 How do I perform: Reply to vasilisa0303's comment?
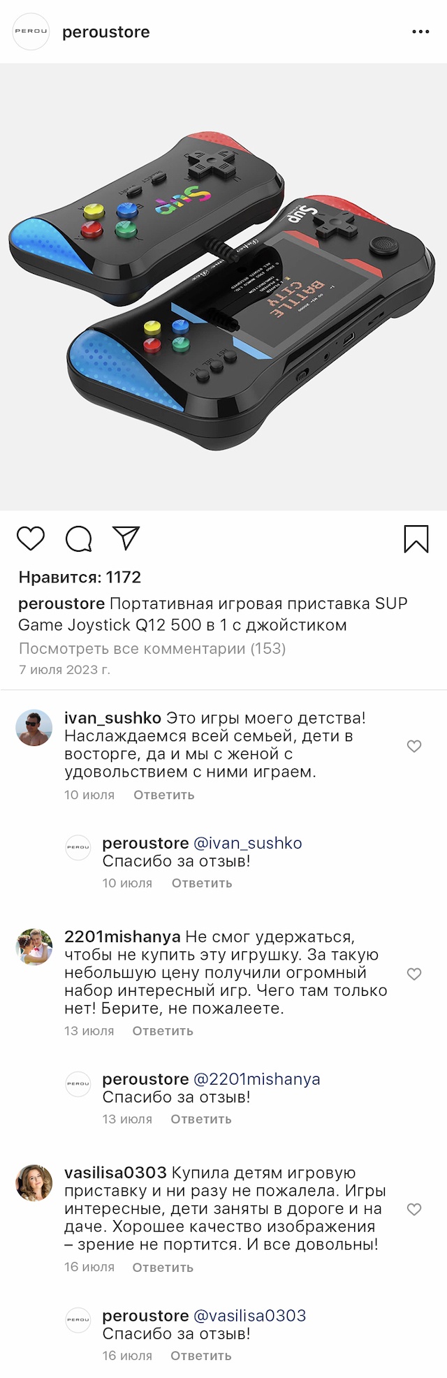pos(163,1267)
